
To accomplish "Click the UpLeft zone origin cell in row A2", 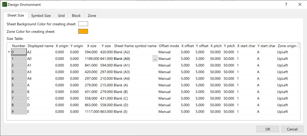I will pos(287,52).
